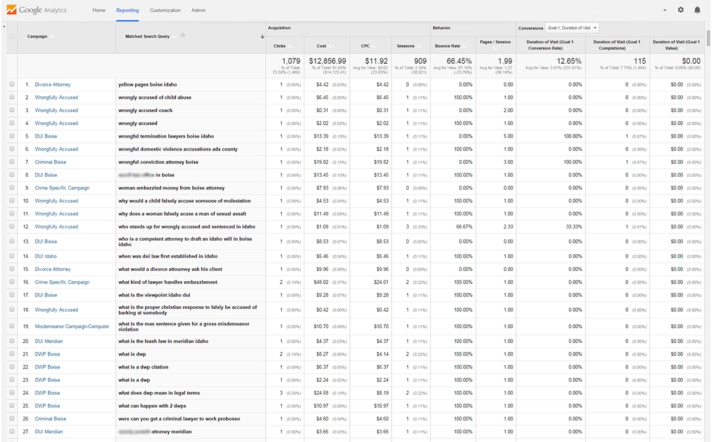Image resolution: width=712 pixels, height=442 pixels.
Task: Check row 9 Crime Specific Campaign checkbox
Action: [x=12, y=188]
